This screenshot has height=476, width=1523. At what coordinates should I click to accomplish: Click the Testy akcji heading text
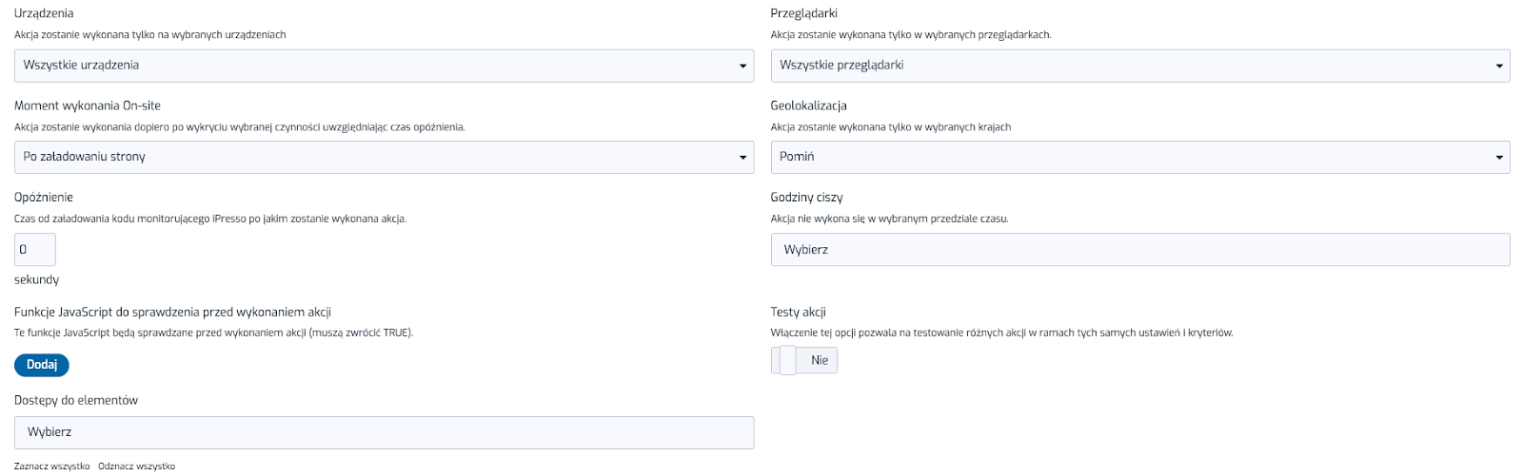(x=798, y=312)
